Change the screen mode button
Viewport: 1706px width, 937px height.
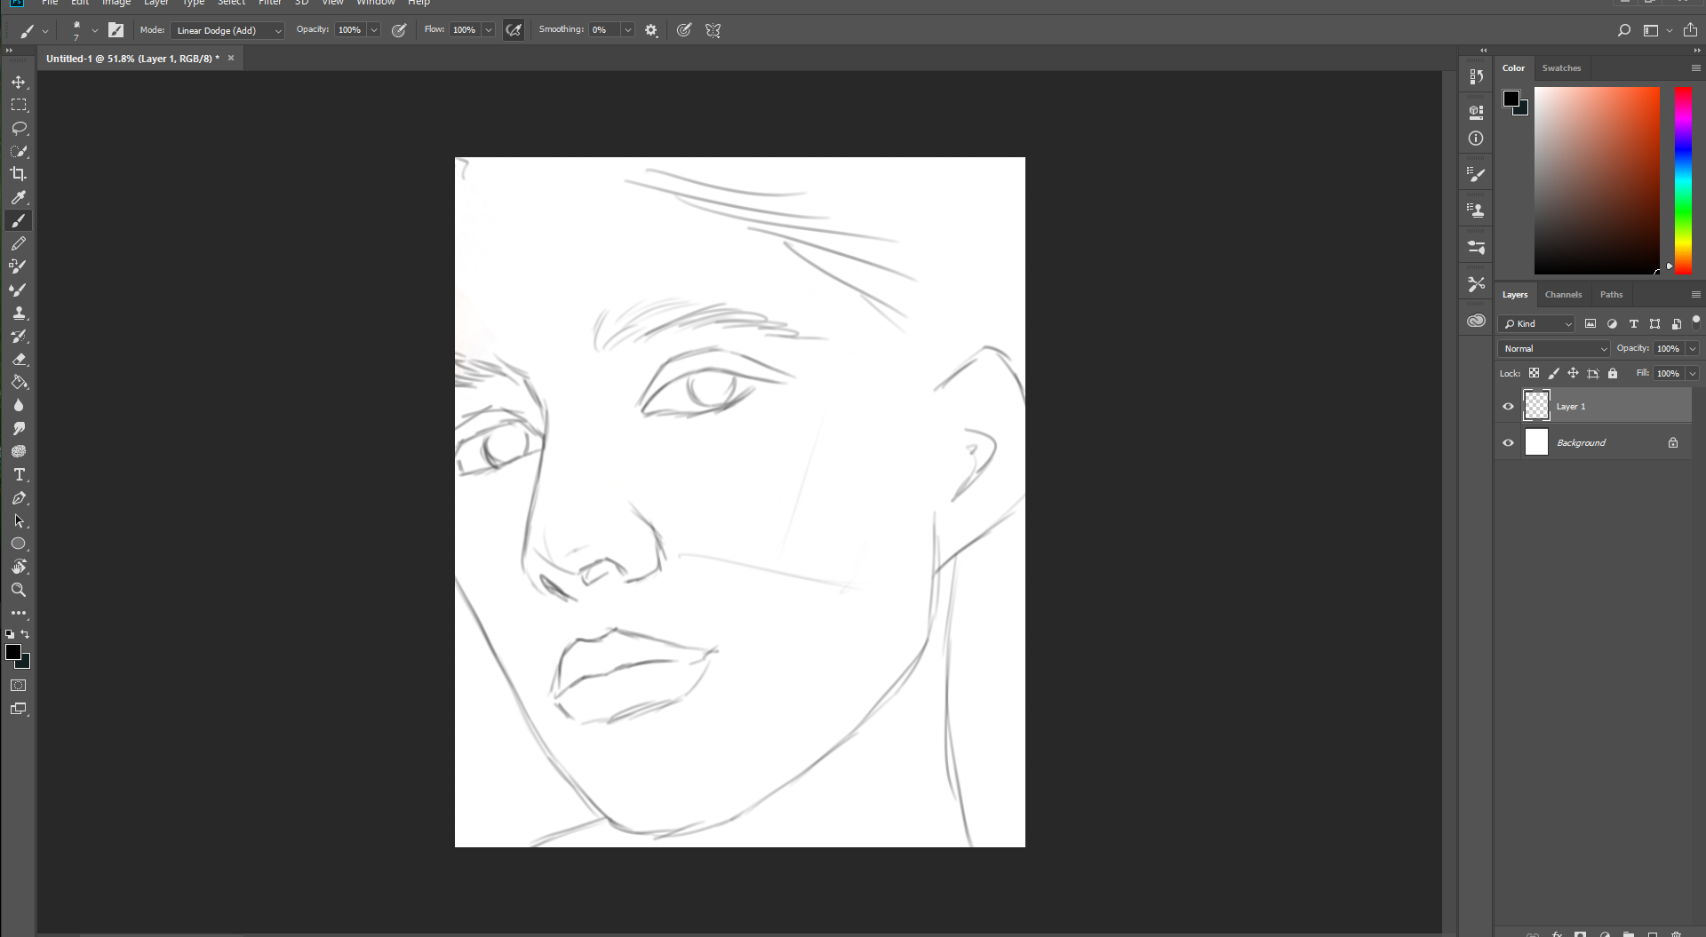tap(19, 709)
